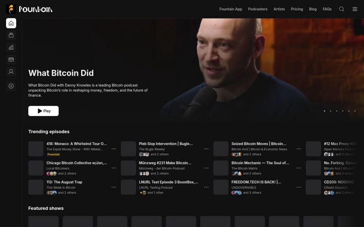Image resolution: width=364 pixels, height=227 pixels.
Task: Open The Bugle Weekly show name
Action: [x=152, y=149]
